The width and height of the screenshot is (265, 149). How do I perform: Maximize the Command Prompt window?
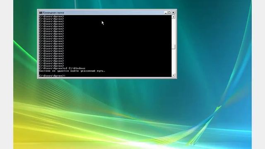[169, 13]
